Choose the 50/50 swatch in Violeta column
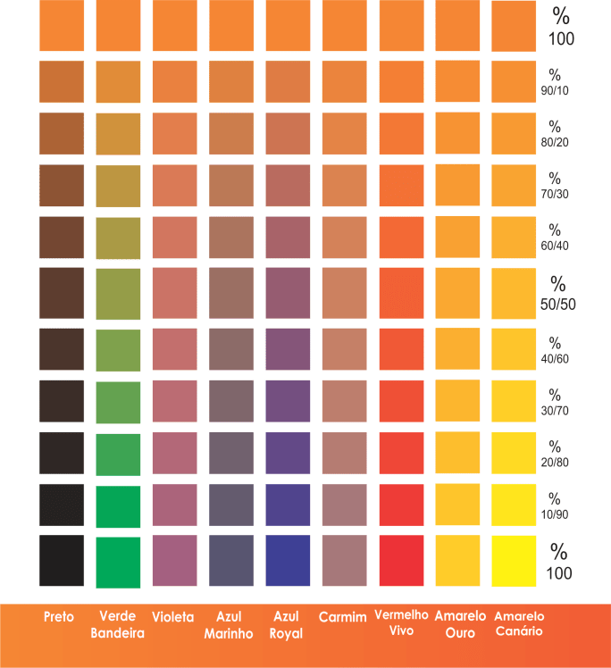Viewport: 611px width, 668px height. [174, 293]
